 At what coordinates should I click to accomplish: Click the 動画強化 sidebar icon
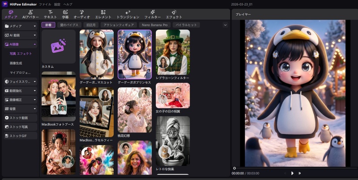pos(7,91)
